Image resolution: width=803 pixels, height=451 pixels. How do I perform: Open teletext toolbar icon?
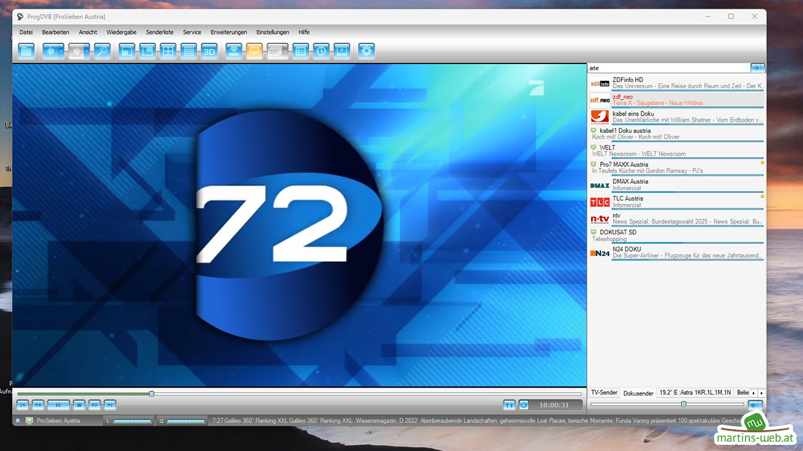click(x=342, y=51)
